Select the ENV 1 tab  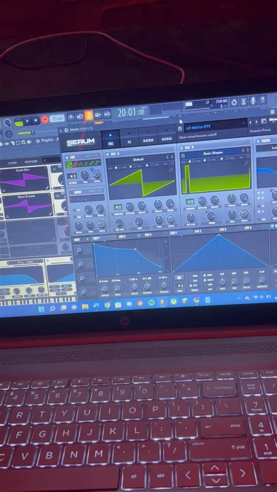coord(96,238)
